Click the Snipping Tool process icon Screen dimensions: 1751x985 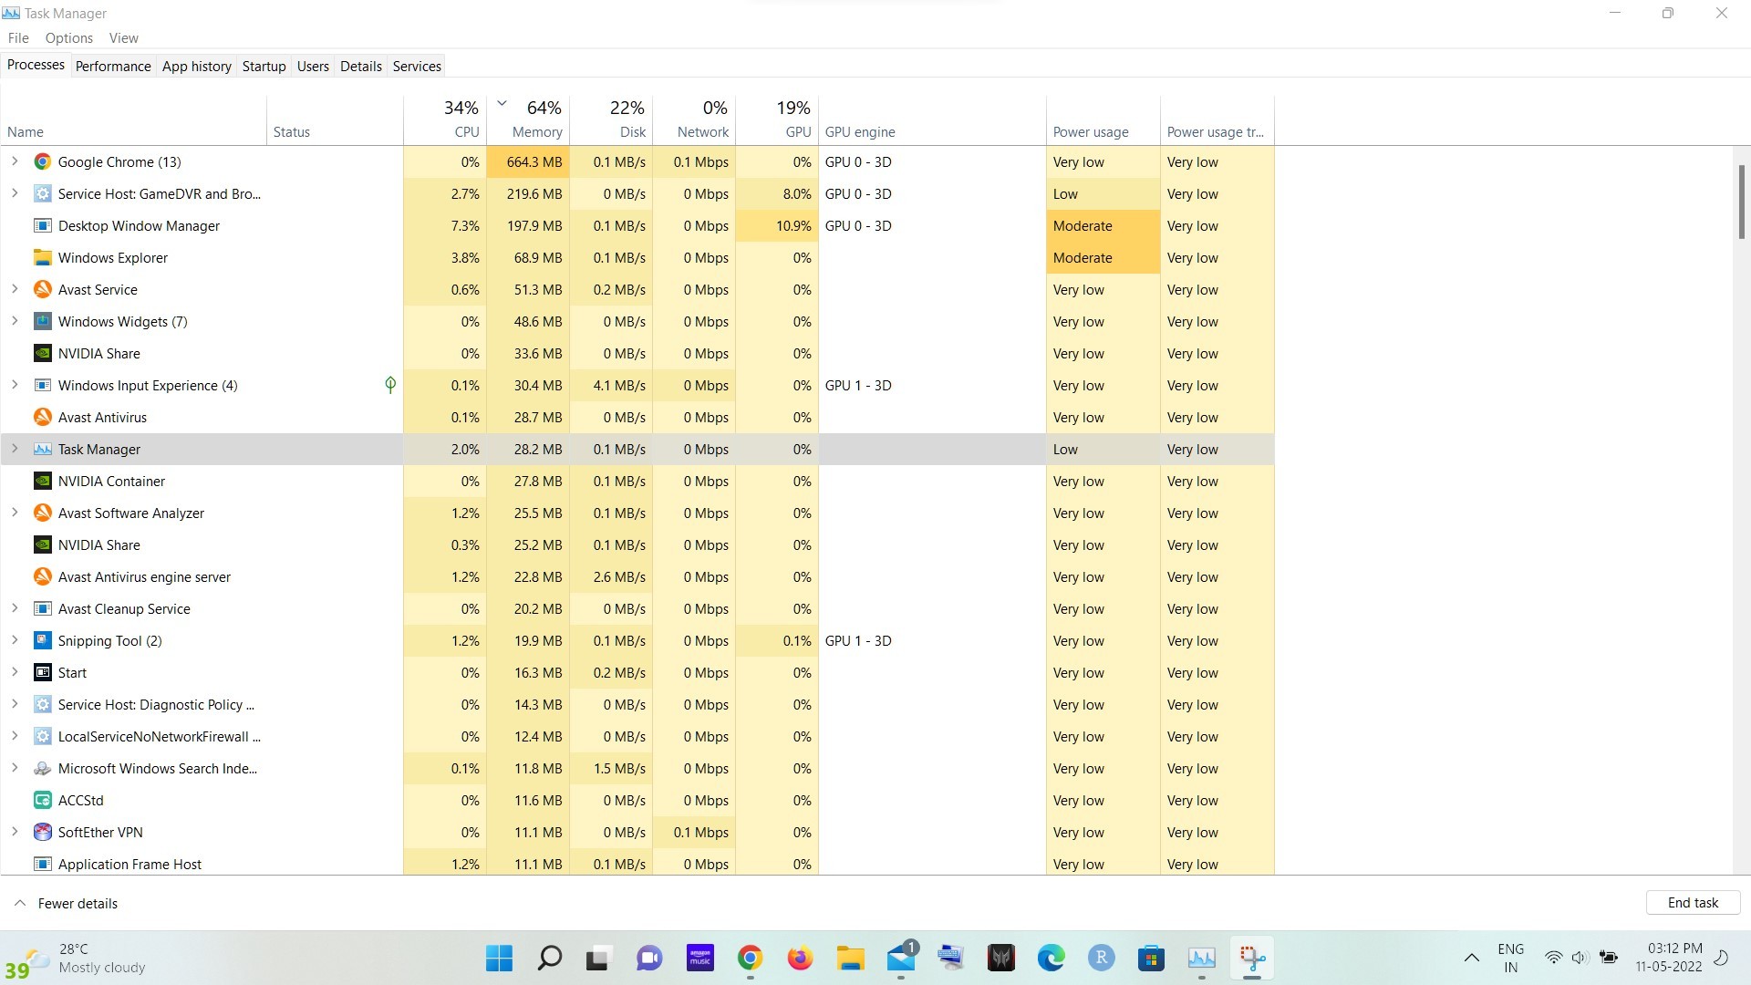coord(42,641)
